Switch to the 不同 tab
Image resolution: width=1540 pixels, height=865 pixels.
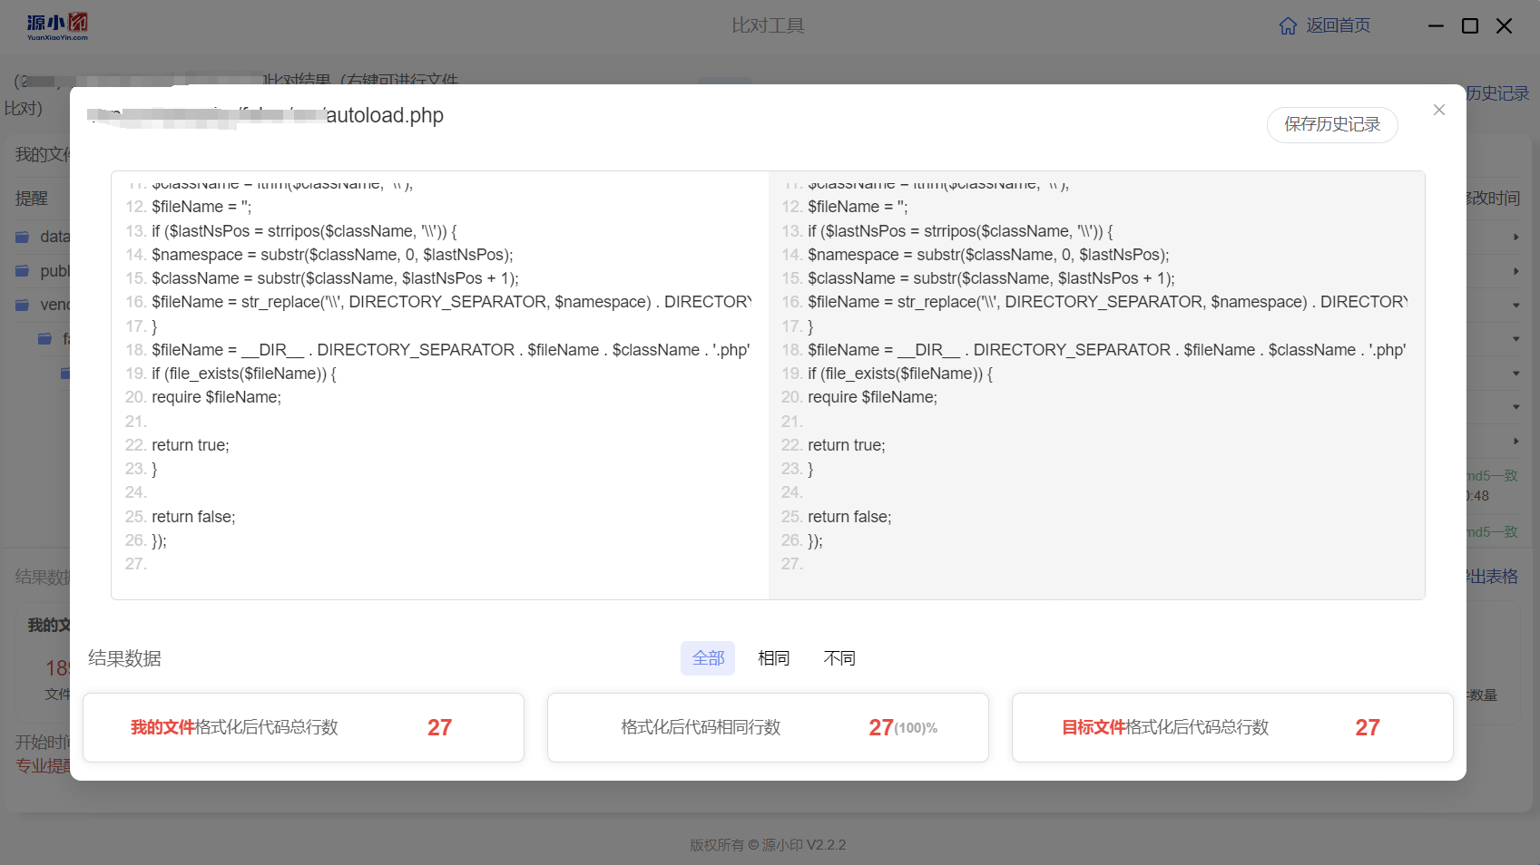pyautogui.click(x=839, y=658)
